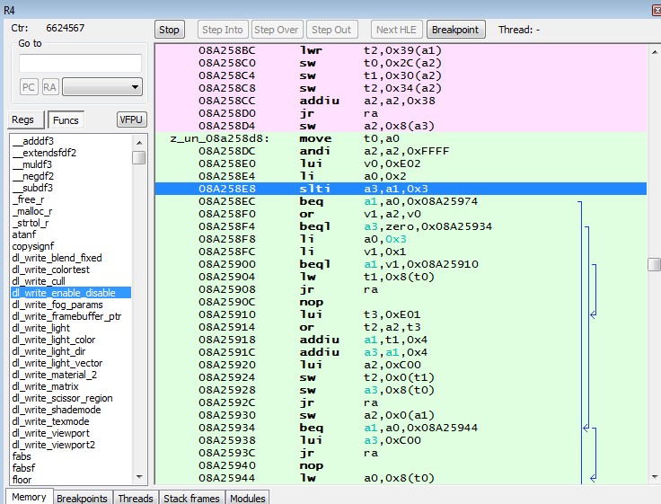Click the Step Over button
661x504 pixels.
click(x=277, y=30)
